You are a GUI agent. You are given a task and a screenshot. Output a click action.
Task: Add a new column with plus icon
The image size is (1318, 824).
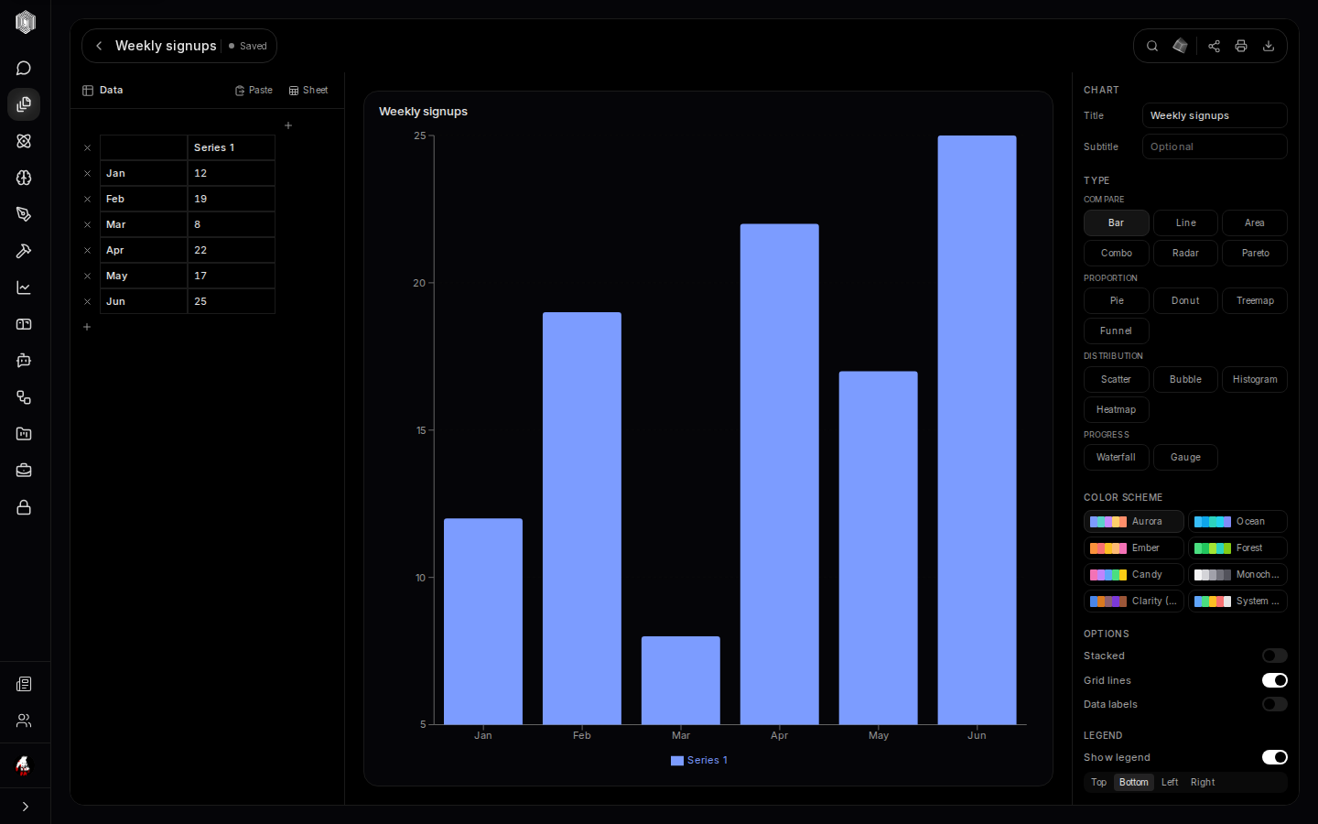point(288,125)
